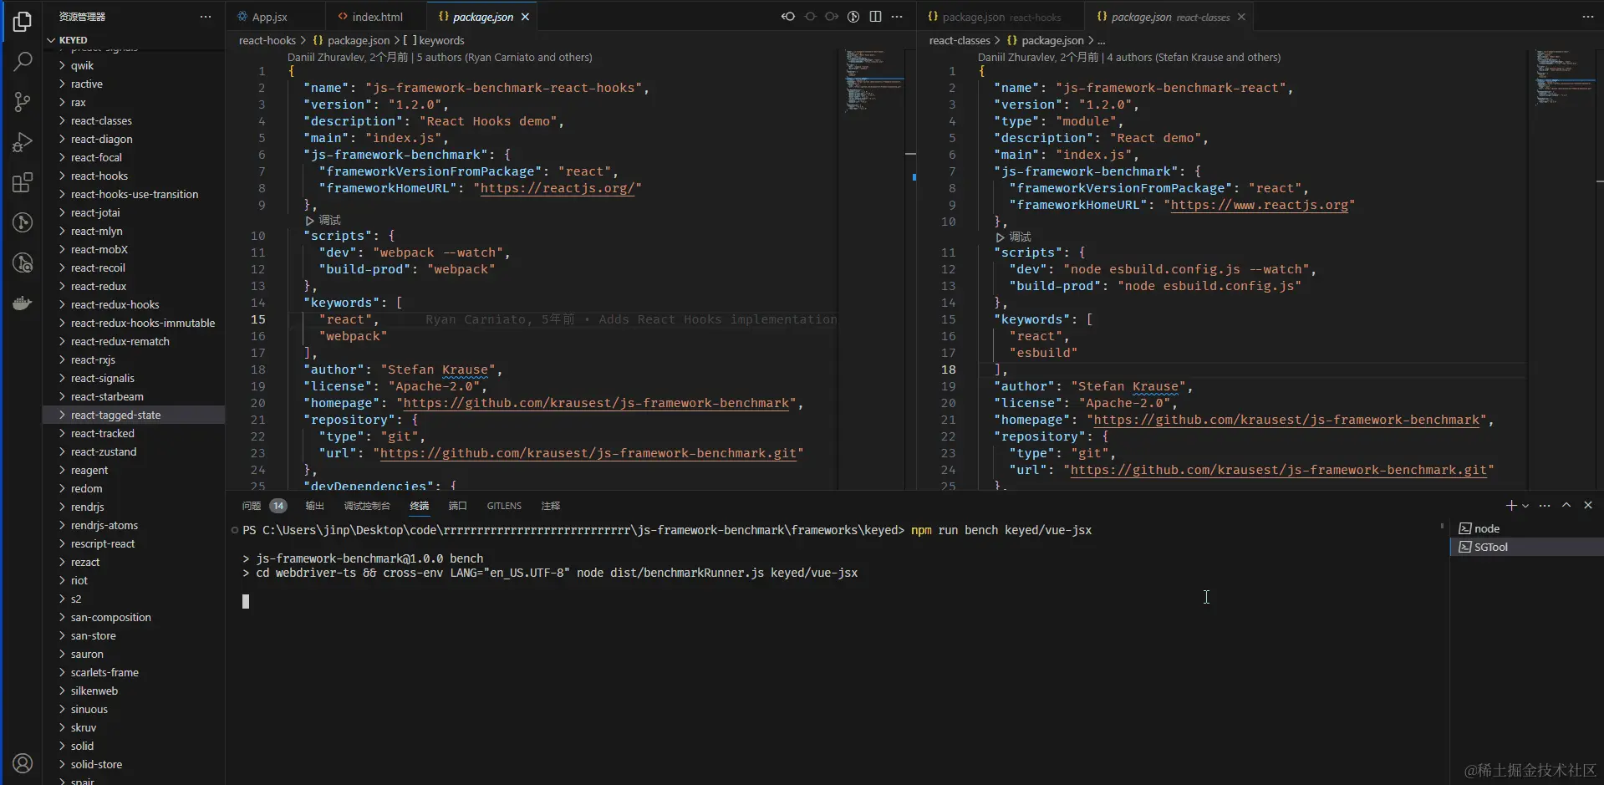Open reactjs.org frameworkHomeURL link in left editor
Screen dimensions: 1604x785
pyautogui.click(x=558, y=188)
